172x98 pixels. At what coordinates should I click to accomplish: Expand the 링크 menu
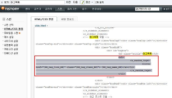point(85,9)
